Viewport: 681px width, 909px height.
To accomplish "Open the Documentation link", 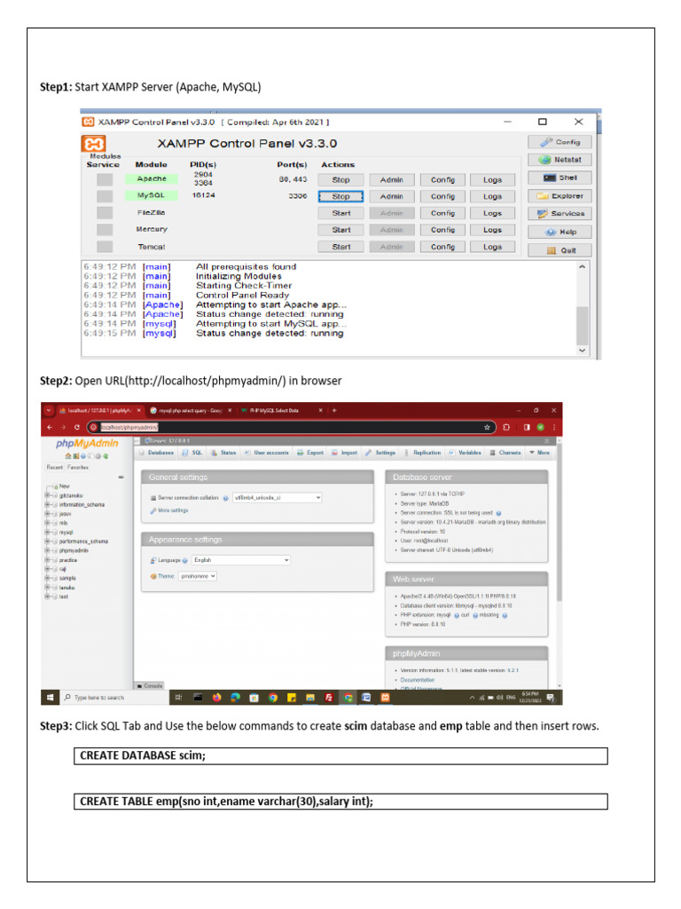I will [x=417, y=679].
